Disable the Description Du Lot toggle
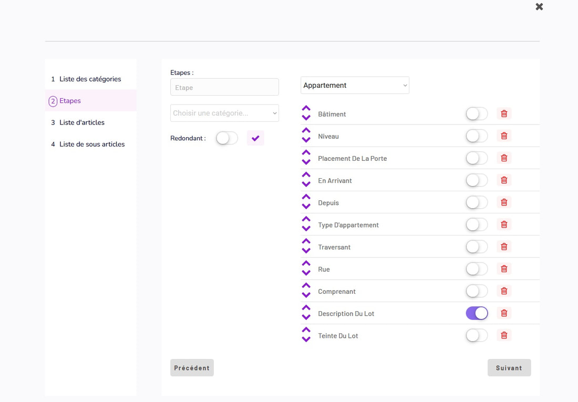The width and height of the screenshot is (578, 402). coord(477,313)
